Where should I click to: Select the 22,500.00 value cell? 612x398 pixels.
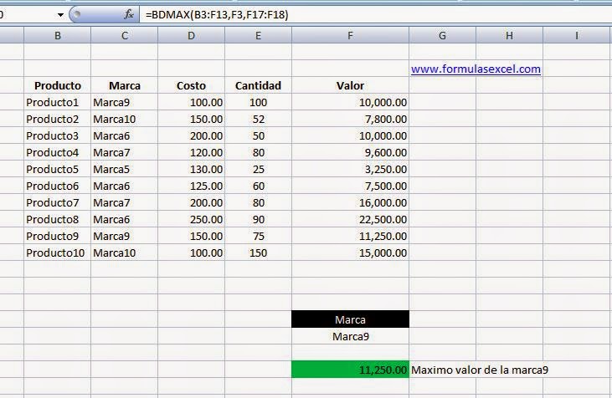coord(350,219)
